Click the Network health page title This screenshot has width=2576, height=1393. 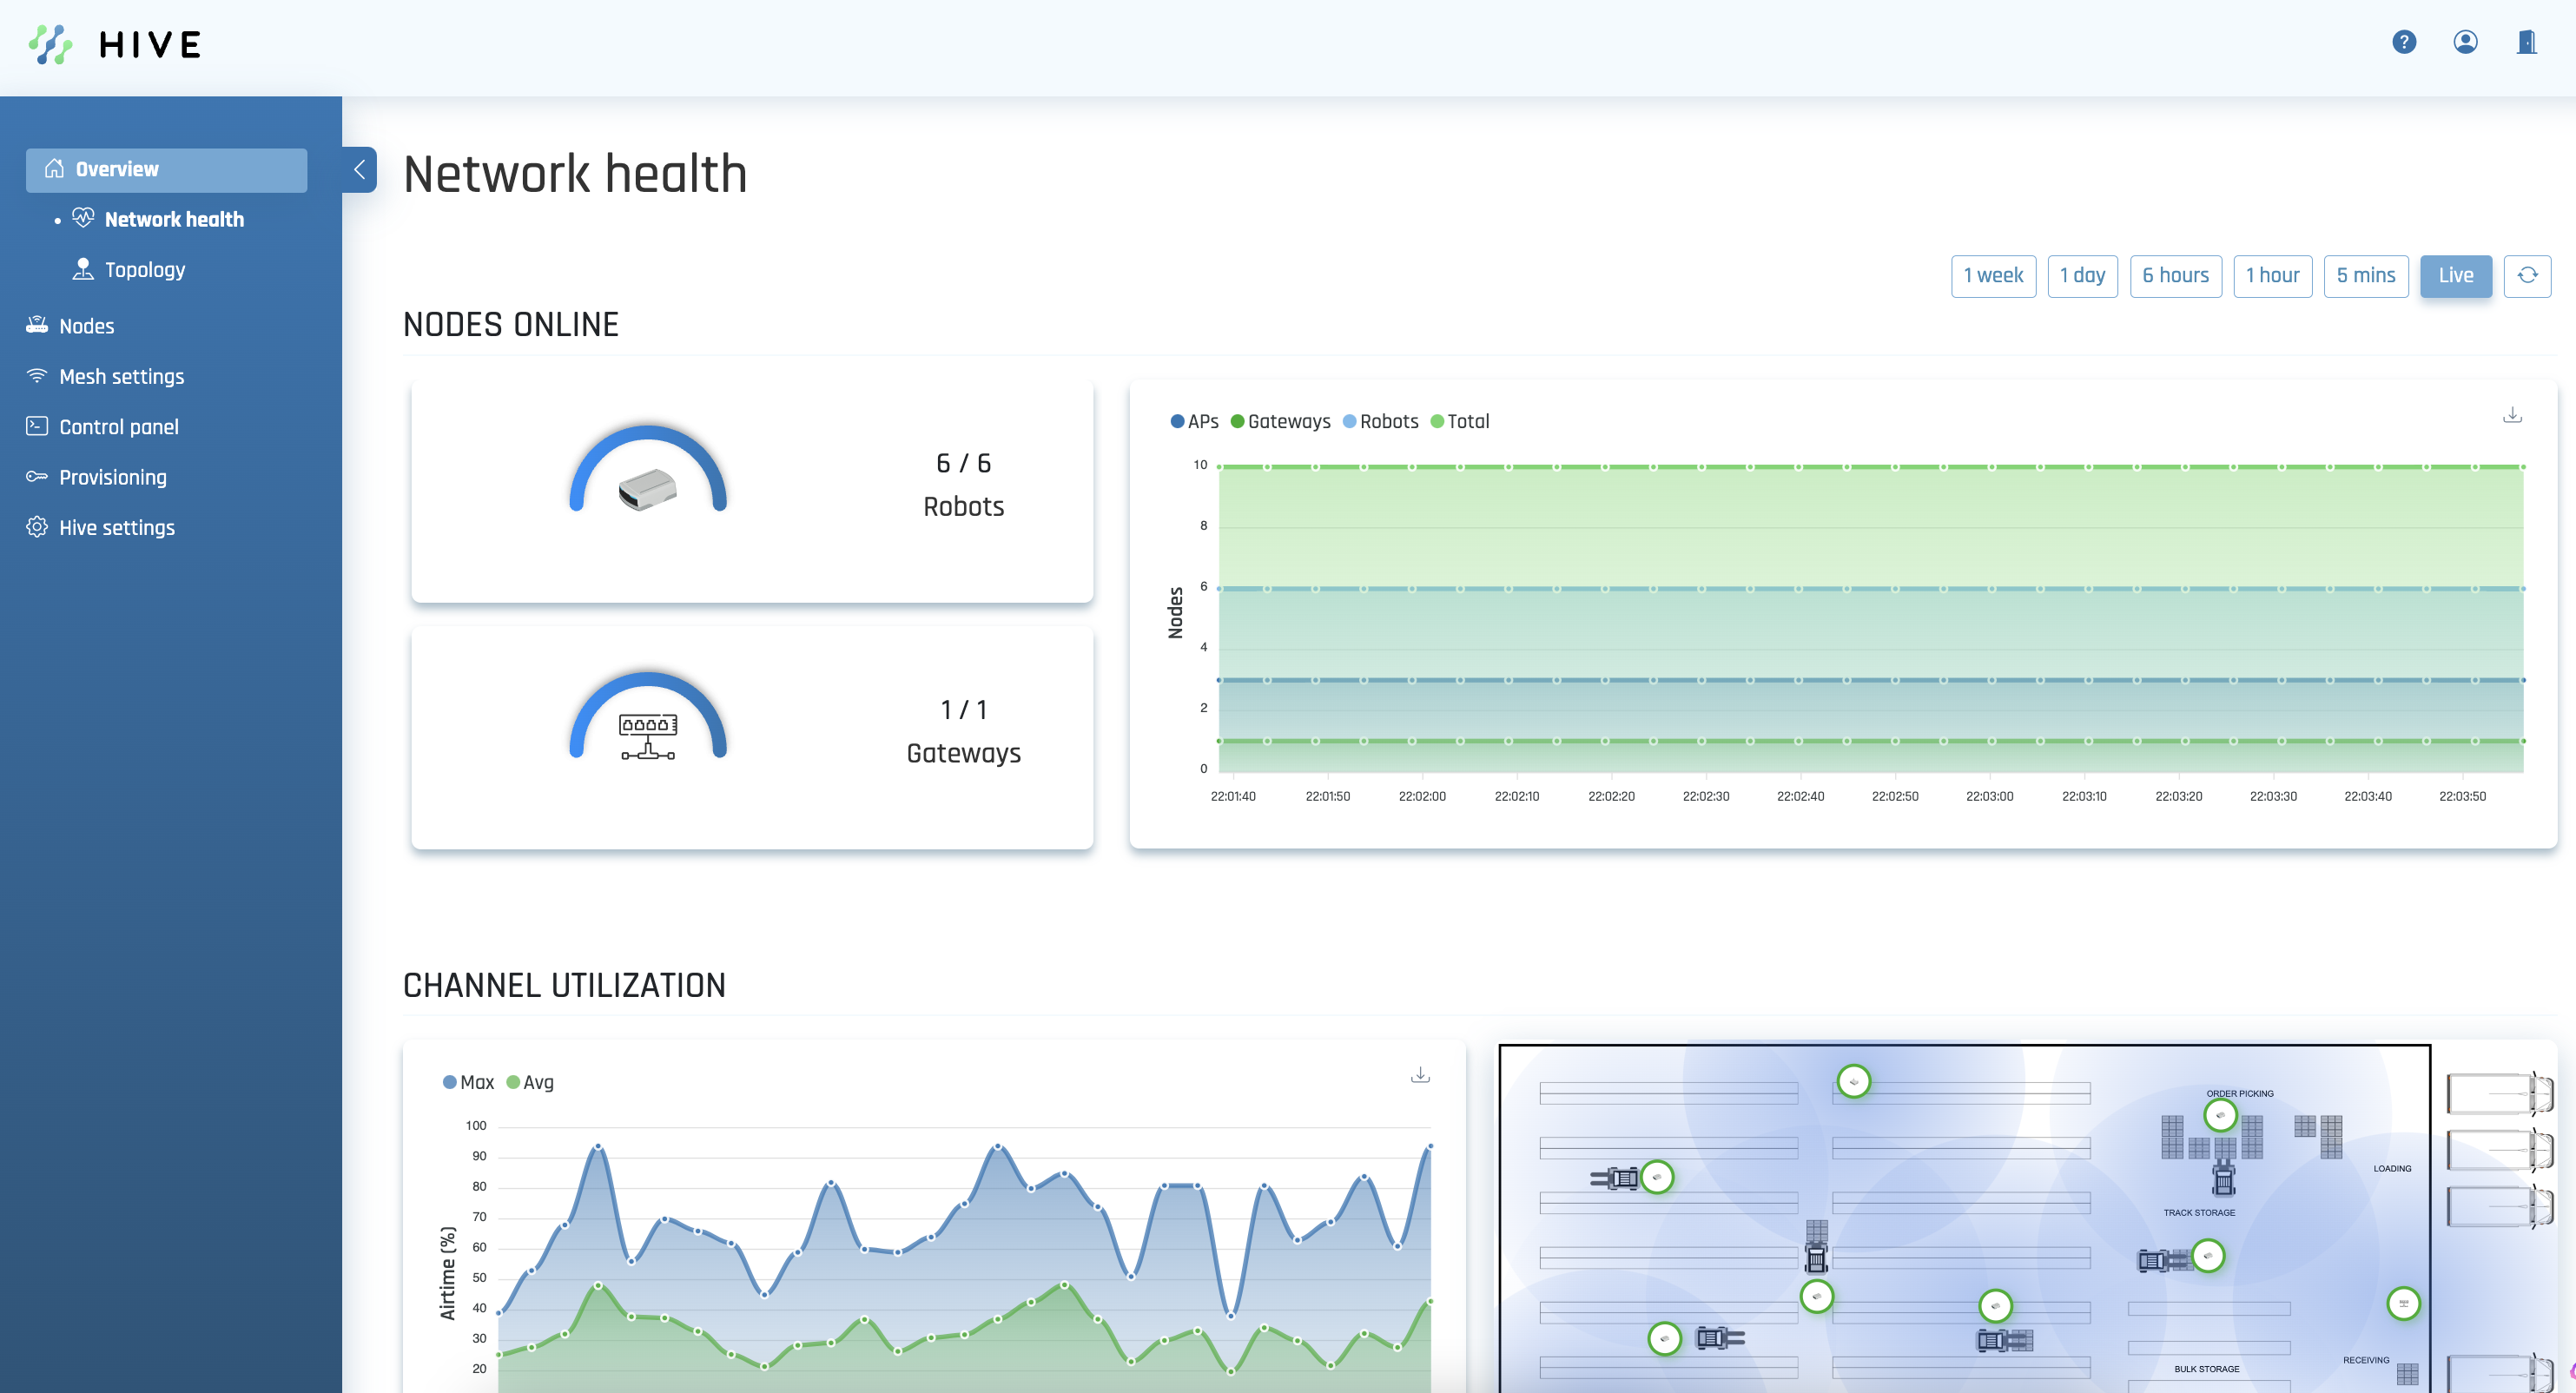(x=575, y=174)
